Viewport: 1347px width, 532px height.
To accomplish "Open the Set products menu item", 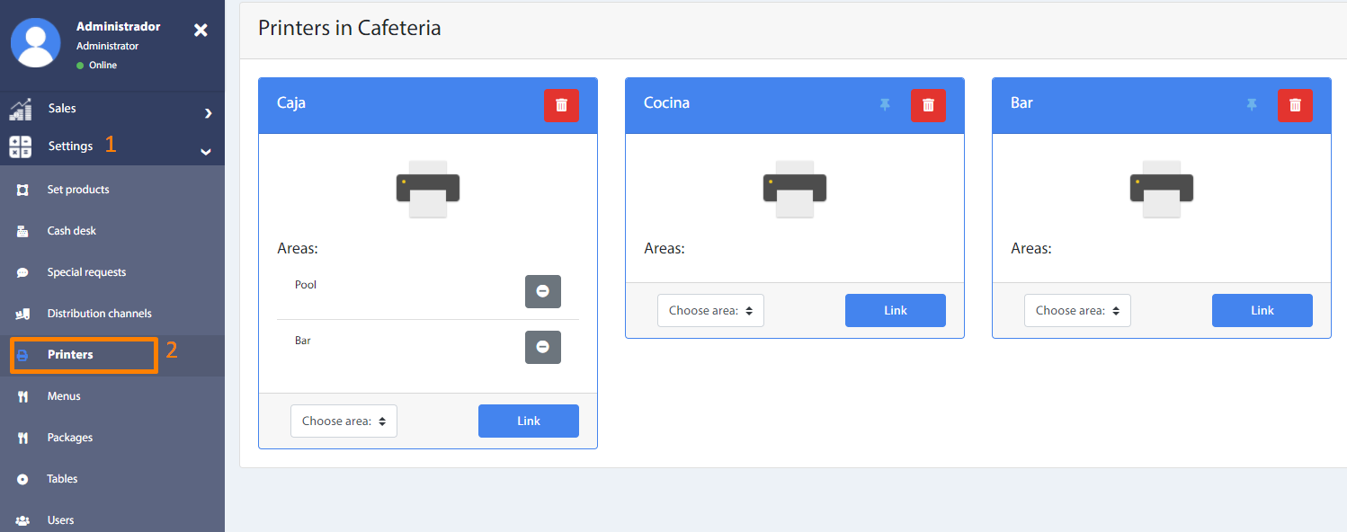I will tap(78, 190).
